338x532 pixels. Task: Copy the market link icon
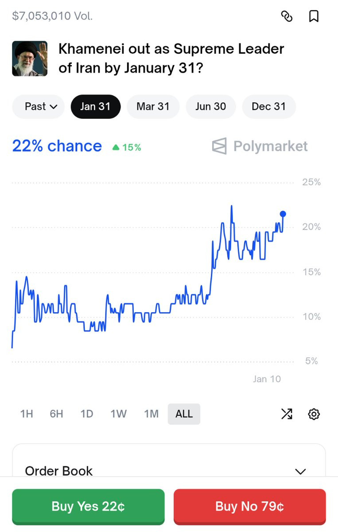point(287,16)
